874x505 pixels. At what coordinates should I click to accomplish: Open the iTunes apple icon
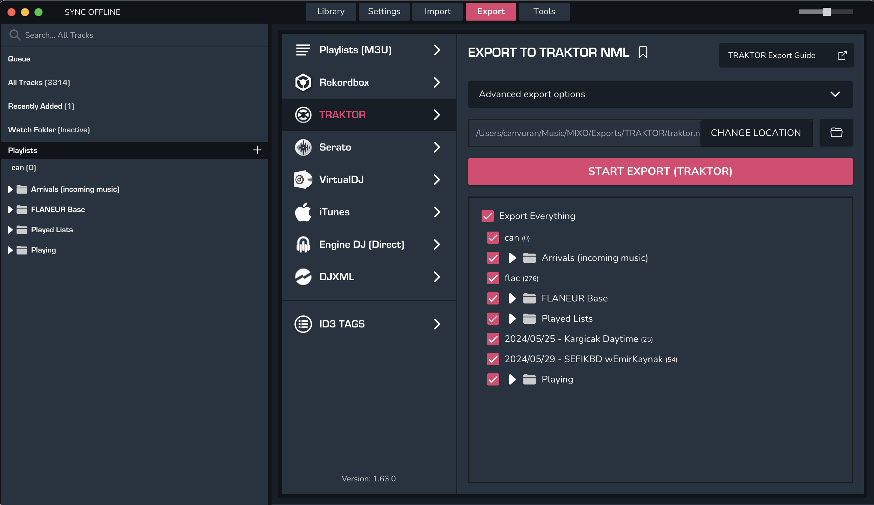click(303, 212)
